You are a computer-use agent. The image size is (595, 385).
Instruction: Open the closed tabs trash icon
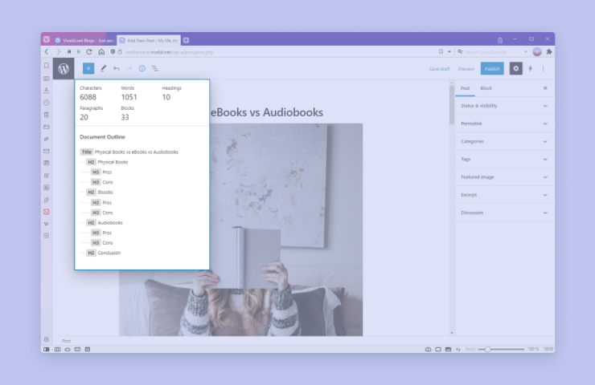500,40
